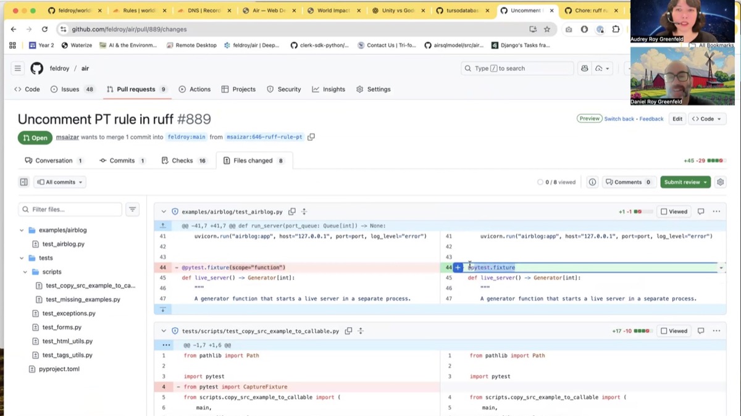Copy the pull request branch link icon
The image size is (741, 416).
(311, 137)
